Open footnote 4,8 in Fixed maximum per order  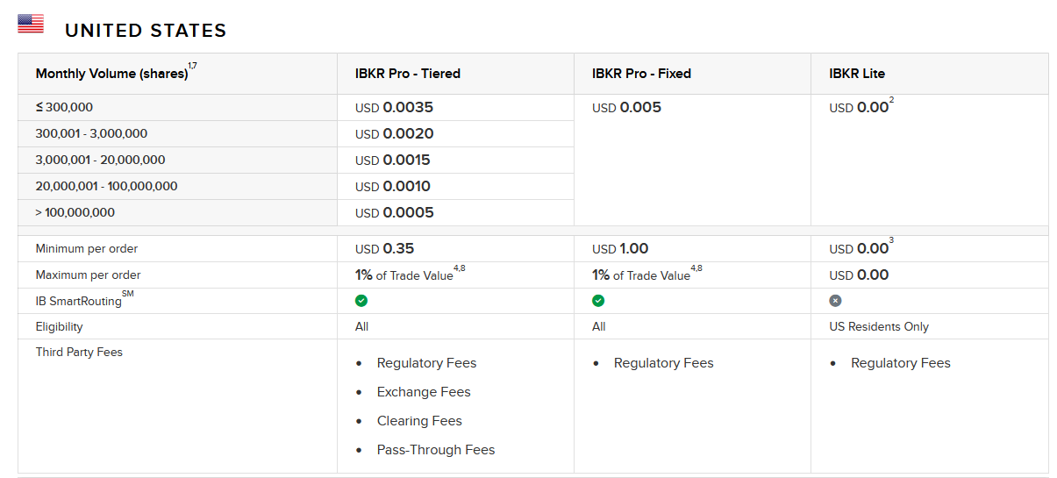696,268
